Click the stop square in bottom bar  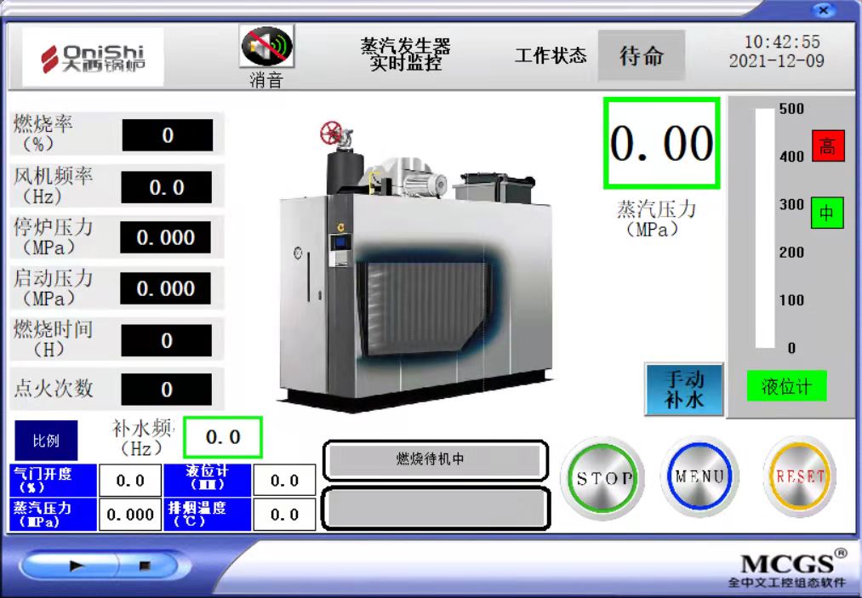pyautogui.click(x=145, y=564)
